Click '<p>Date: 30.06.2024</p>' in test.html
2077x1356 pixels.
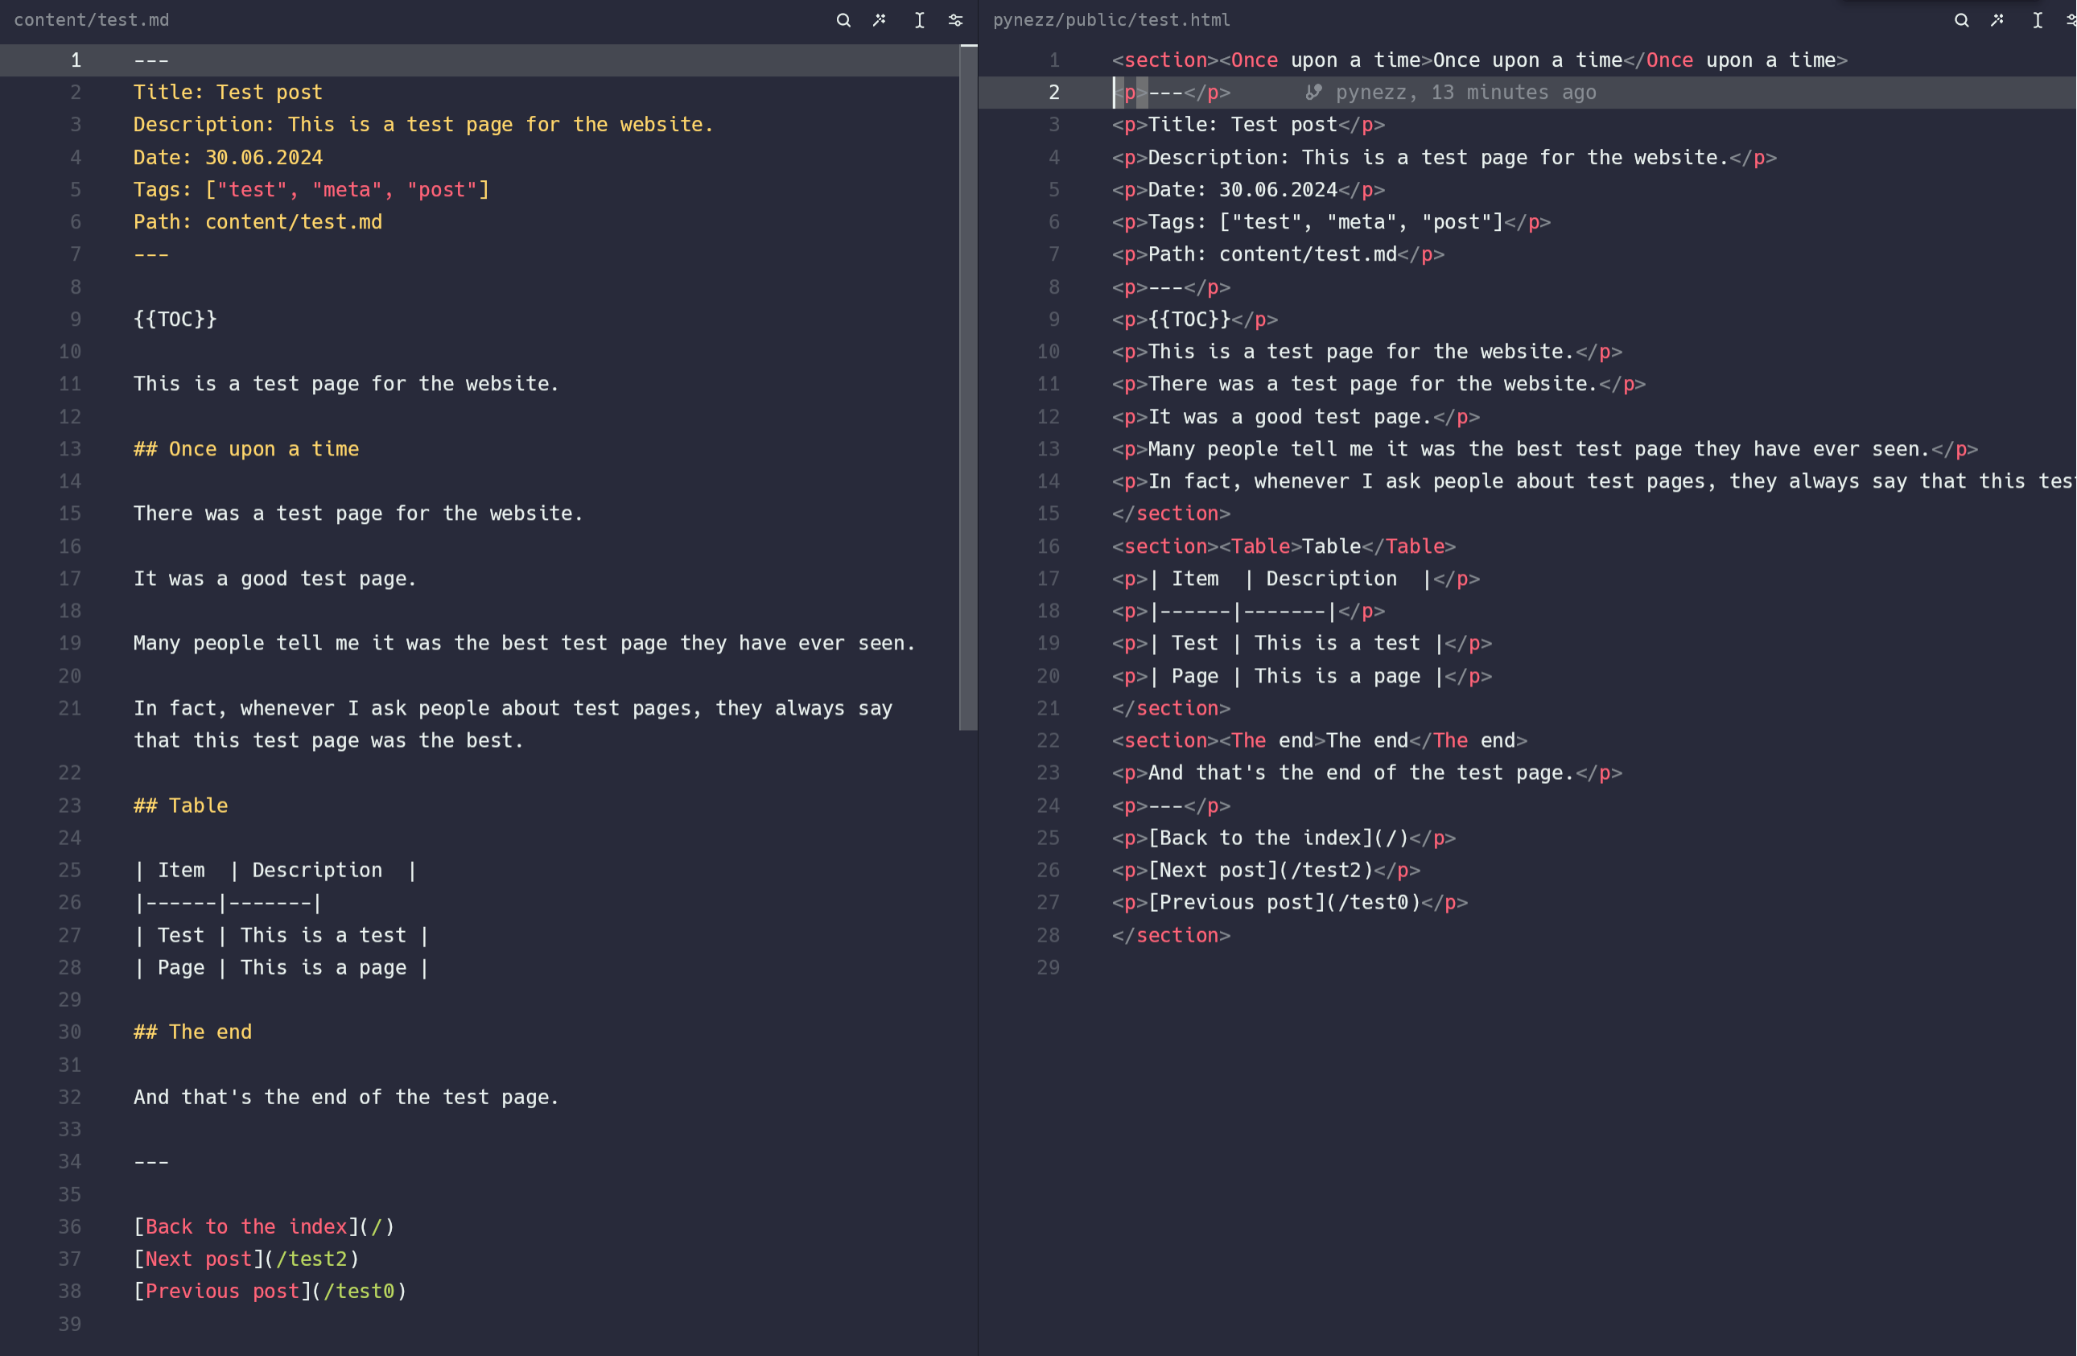click(x=1248, y=189)
